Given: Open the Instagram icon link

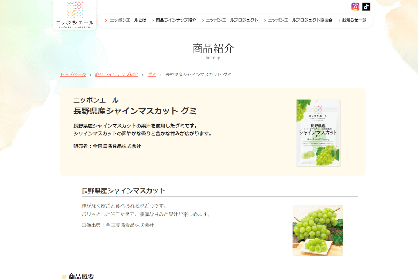Looking at the screenshot, I should coord(355,7).
